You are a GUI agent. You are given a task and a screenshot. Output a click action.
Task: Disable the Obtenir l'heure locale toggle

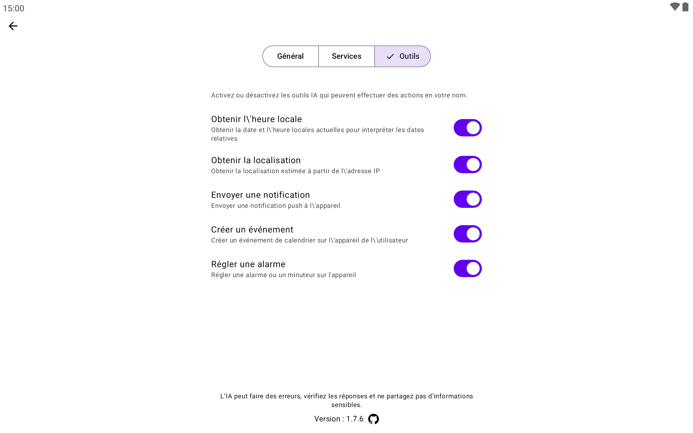click(x=467, y=128)
